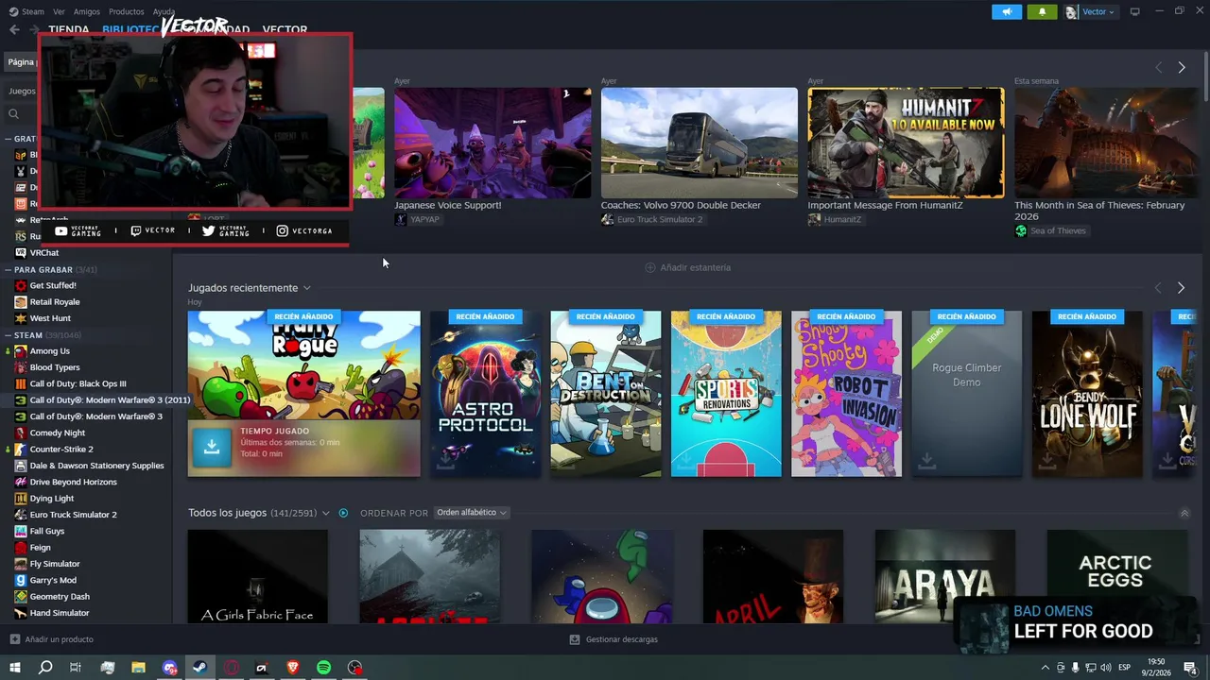Click the Steam taskbar icon
Image resolution: width=1210 pixels, height=680 pixels.
point(200,668)
